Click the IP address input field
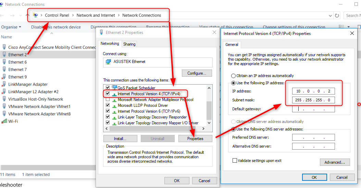361x188 pixels. [x=313, y=91]
